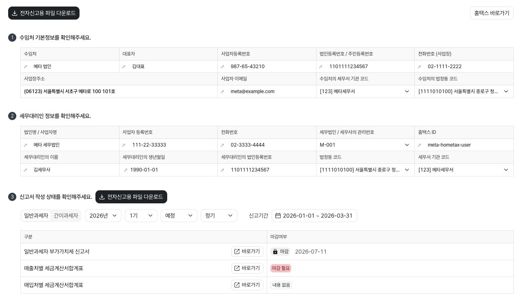The height and width of the screenshot is (294, 522).
Task: Click the edit pencil beside 02-1111-2222
Action: [420, 67]
